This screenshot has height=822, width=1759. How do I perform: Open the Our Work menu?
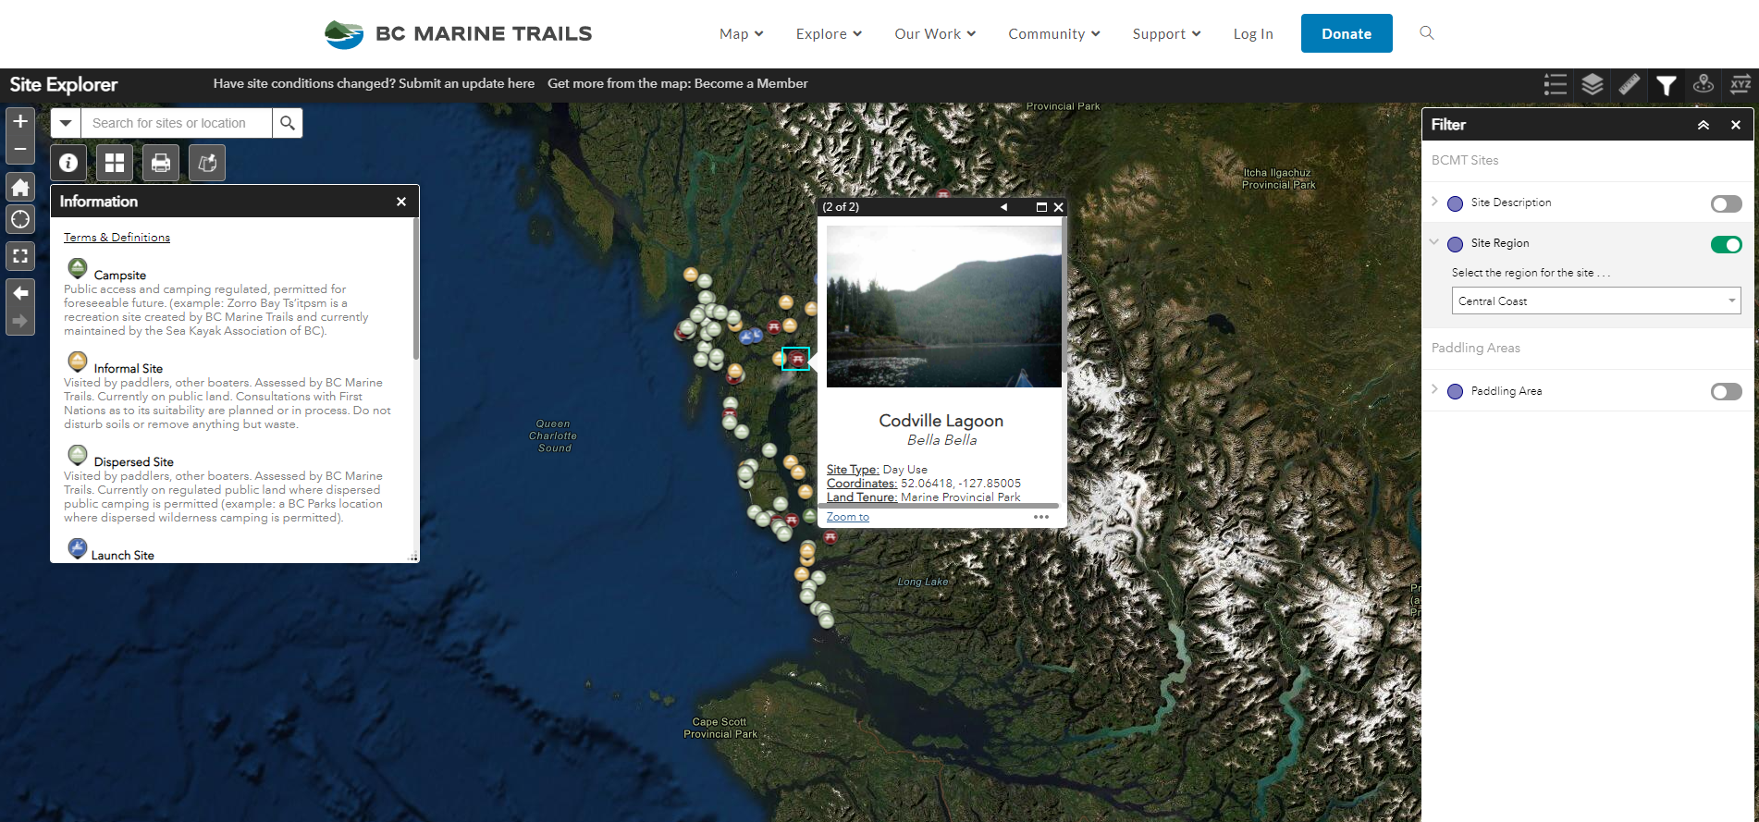(935, 34)
